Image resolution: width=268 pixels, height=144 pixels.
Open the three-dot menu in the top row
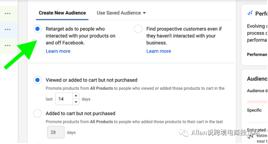point(7,14)
